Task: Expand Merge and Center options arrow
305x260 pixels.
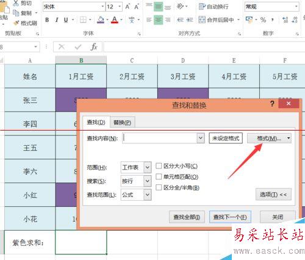Action: point(239,20)
